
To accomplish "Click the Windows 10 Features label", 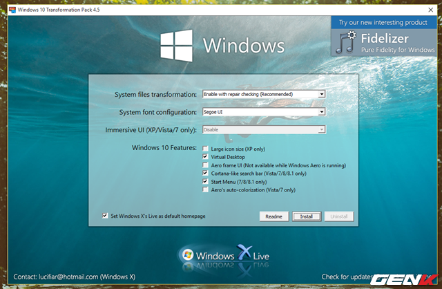I will (x=164, y=147).
